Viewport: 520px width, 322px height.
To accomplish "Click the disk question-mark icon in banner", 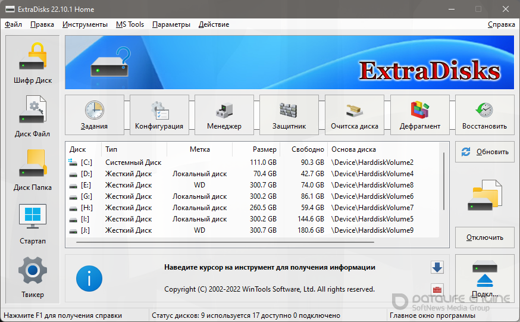I will click(x=111, y=62).
